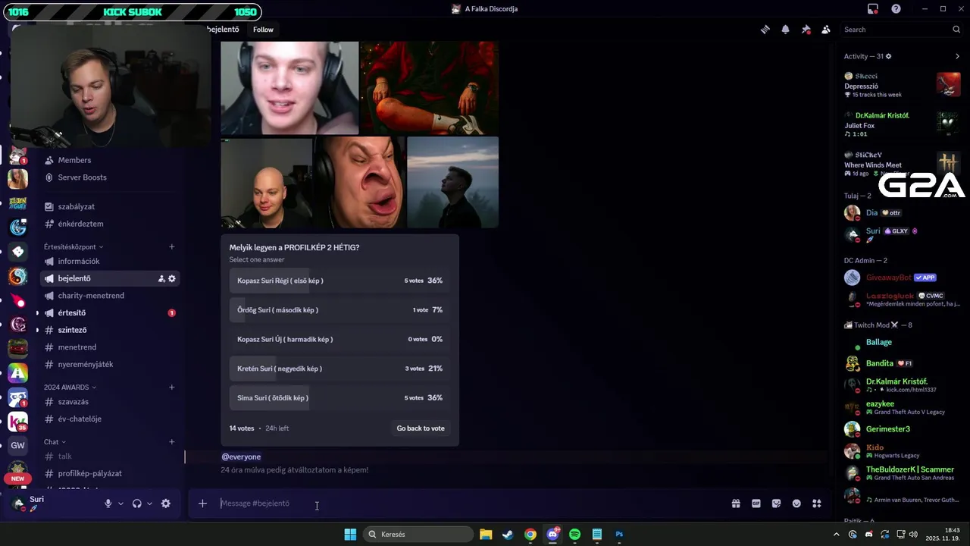Open User Settings gear icon
This screenshot has height=546, width=970.
(166, 504)
